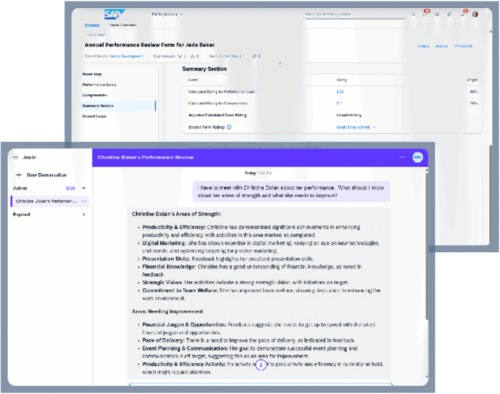Viewport: 500px width, 394px height.
Task: Open the Performance module dropdown
Action: click(165, 15)
